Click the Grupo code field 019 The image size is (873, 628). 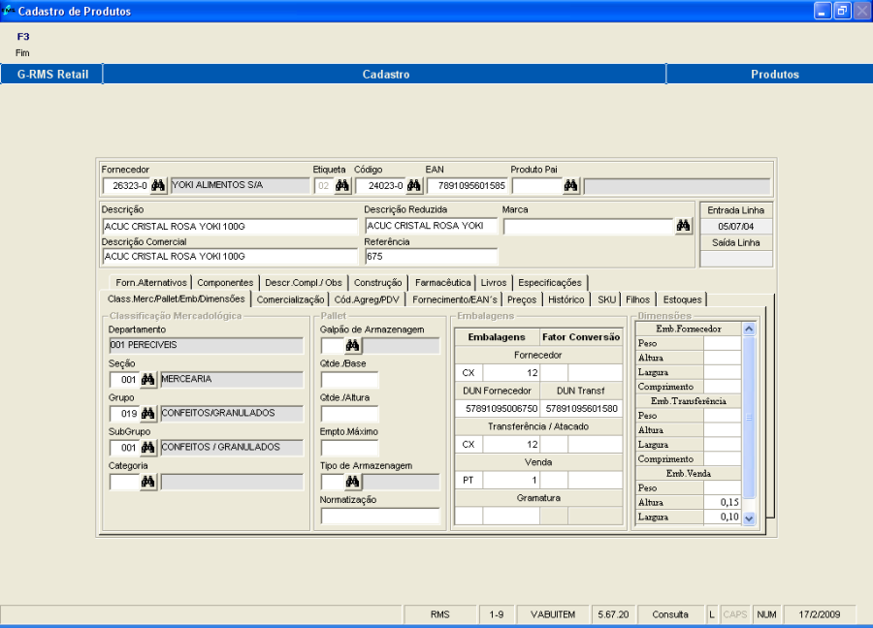(124, 413)
